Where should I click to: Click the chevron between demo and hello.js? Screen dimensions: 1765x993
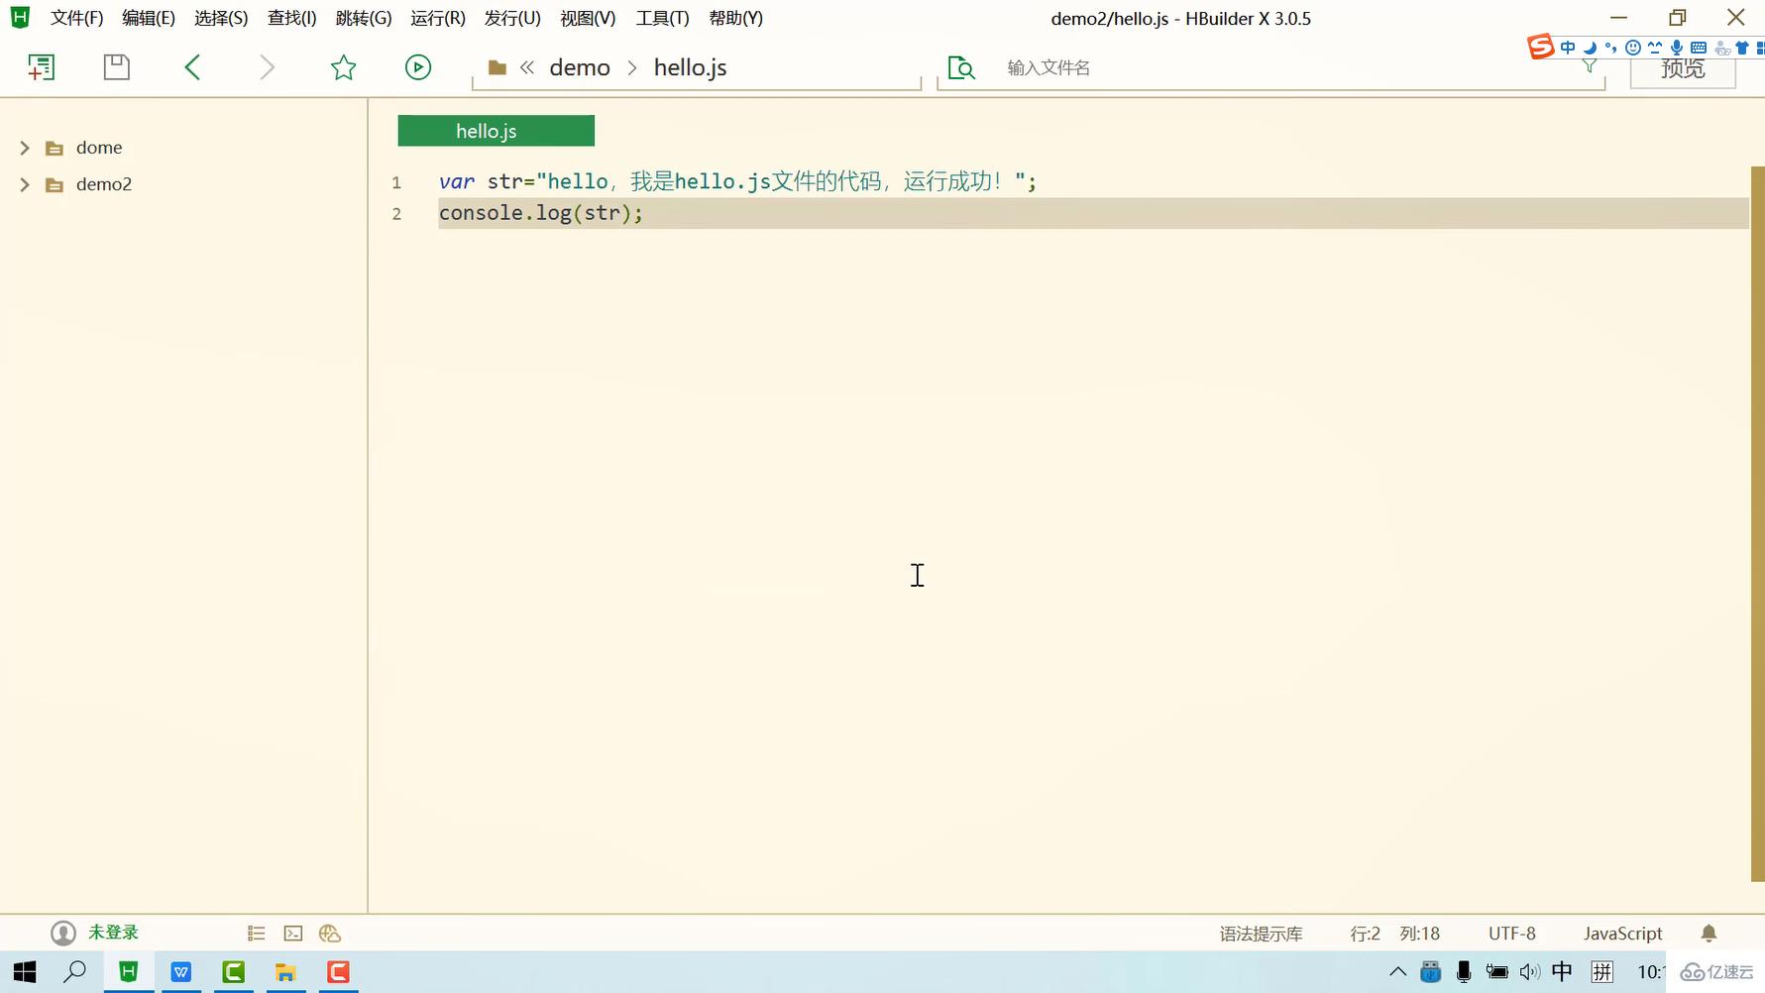(632, 67)
